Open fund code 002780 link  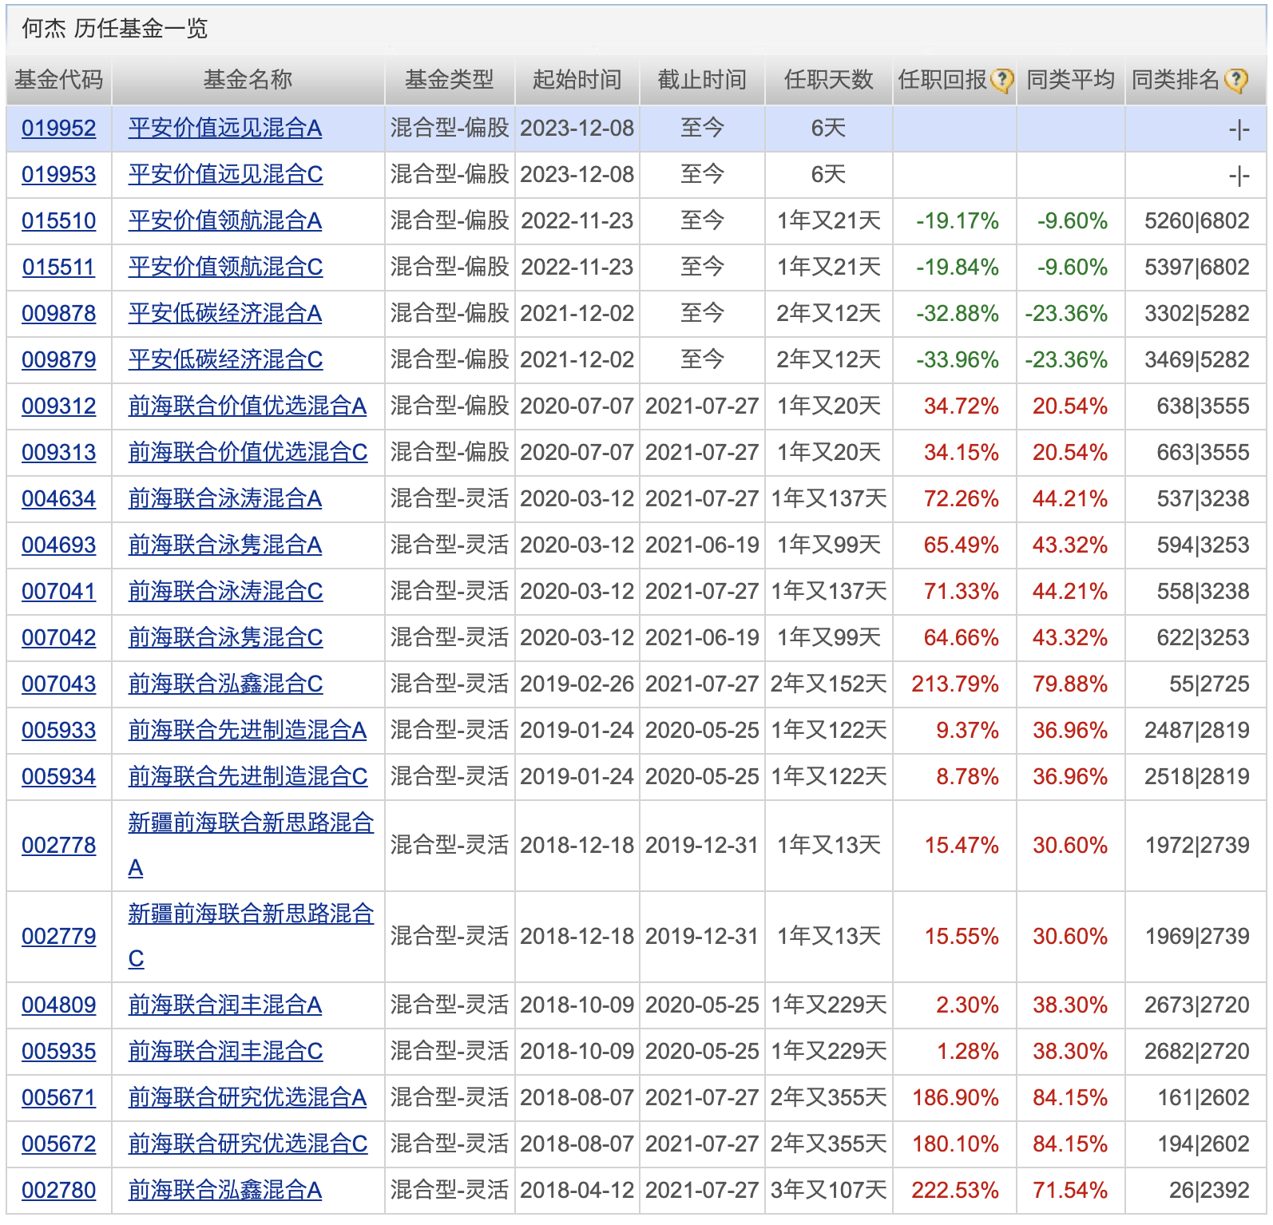coord(59,1191)
